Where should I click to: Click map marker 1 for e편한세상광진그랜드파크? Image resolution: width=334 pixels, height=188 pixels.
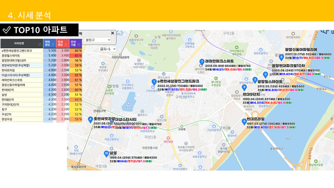[x=154, y=82]
